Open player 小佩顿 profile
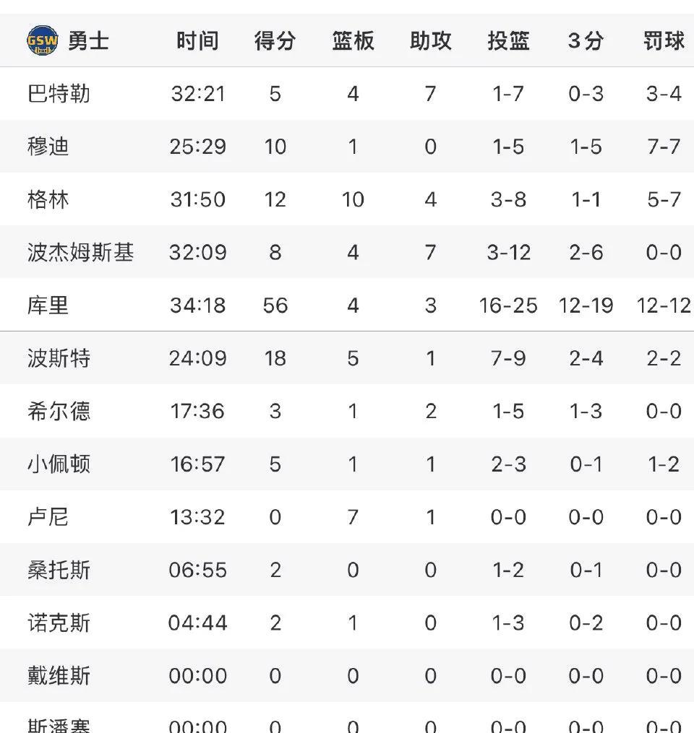The width and height of the screenshot is (694, 733). click(x=59, y=464)
